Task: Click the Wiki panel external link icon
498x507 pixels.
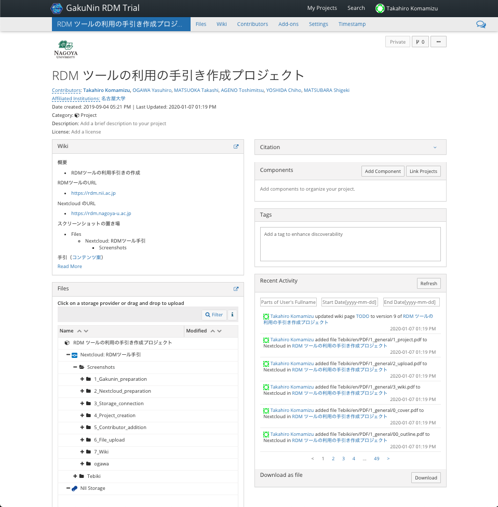Action: (x=236, y=146)
